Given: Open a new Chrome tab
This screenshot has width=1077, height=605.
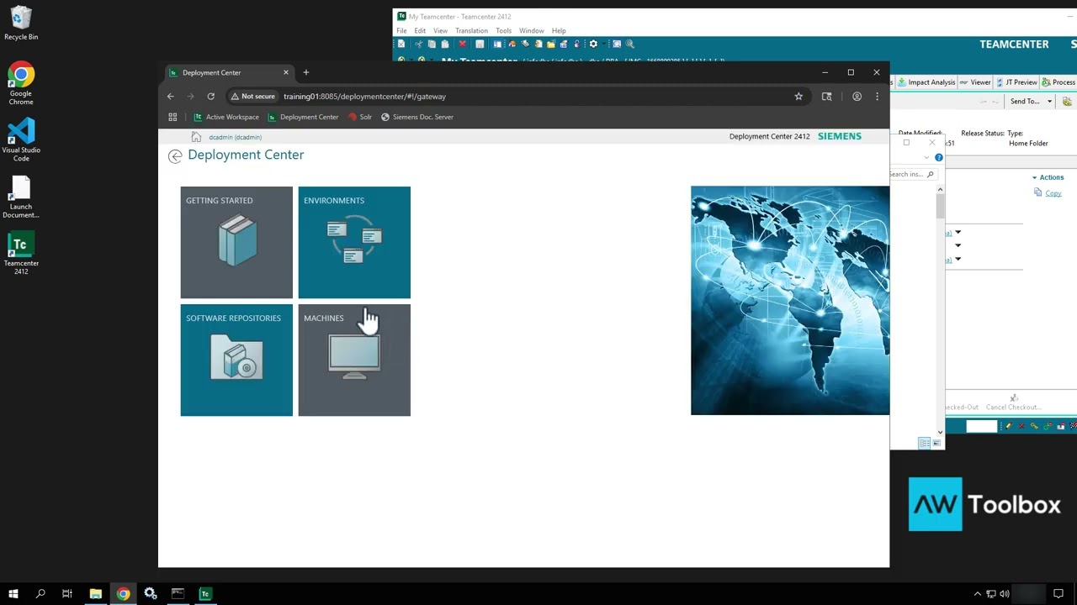Looking at the screenshot, I should [305, 72].
